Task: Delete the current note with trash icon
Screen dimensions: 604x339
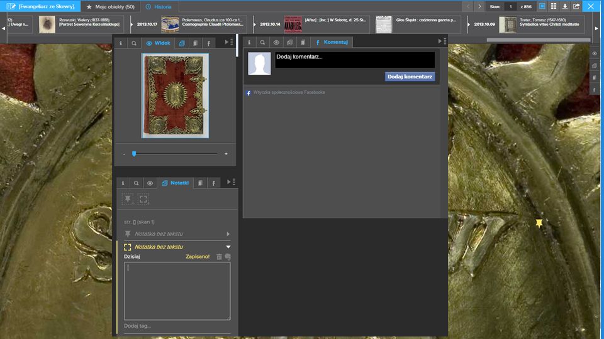Action: point(219,256)
